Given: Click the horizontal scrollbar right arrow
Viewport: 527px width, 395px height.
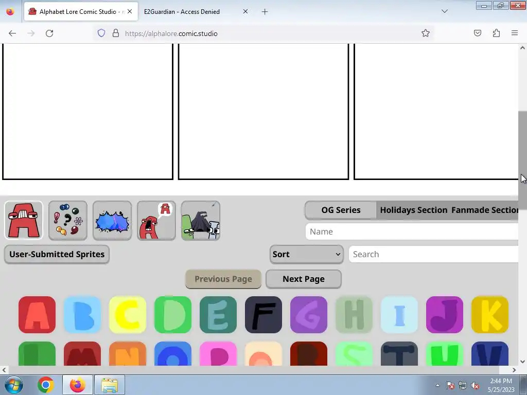Looking at the screenshot, I should (514, 370).
